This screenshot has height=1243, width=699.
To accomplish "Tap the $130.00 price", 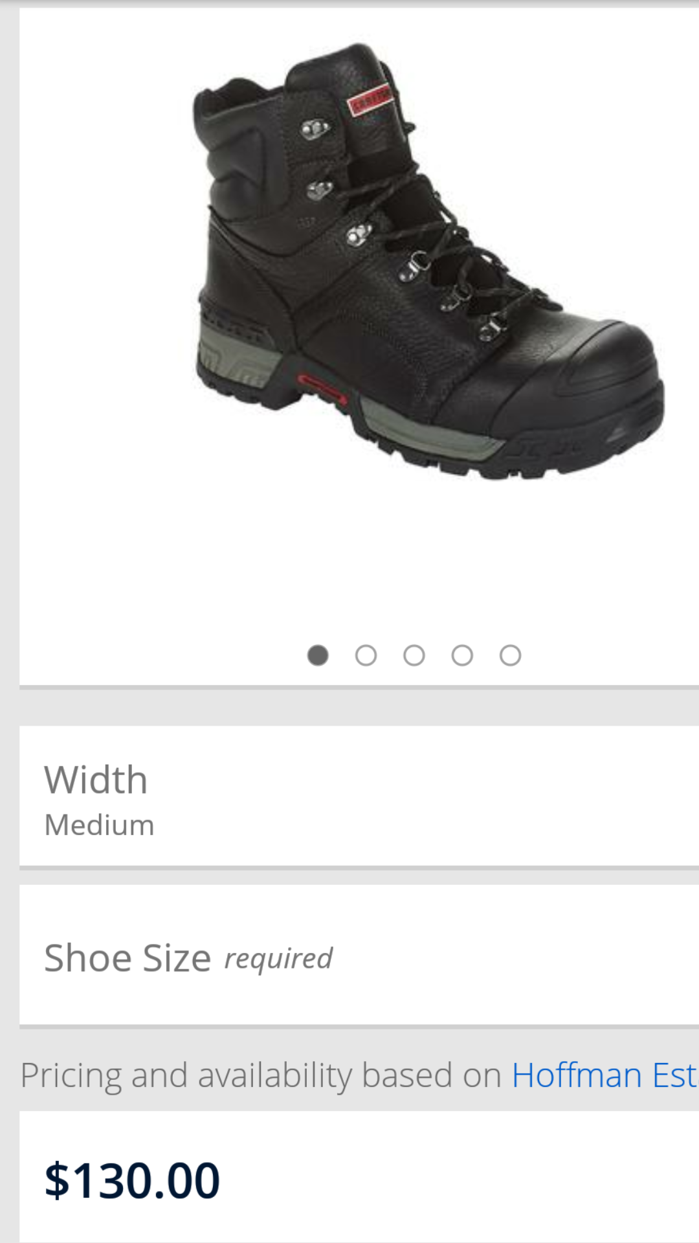I will pyautogui.click(x=133, y=1180).
